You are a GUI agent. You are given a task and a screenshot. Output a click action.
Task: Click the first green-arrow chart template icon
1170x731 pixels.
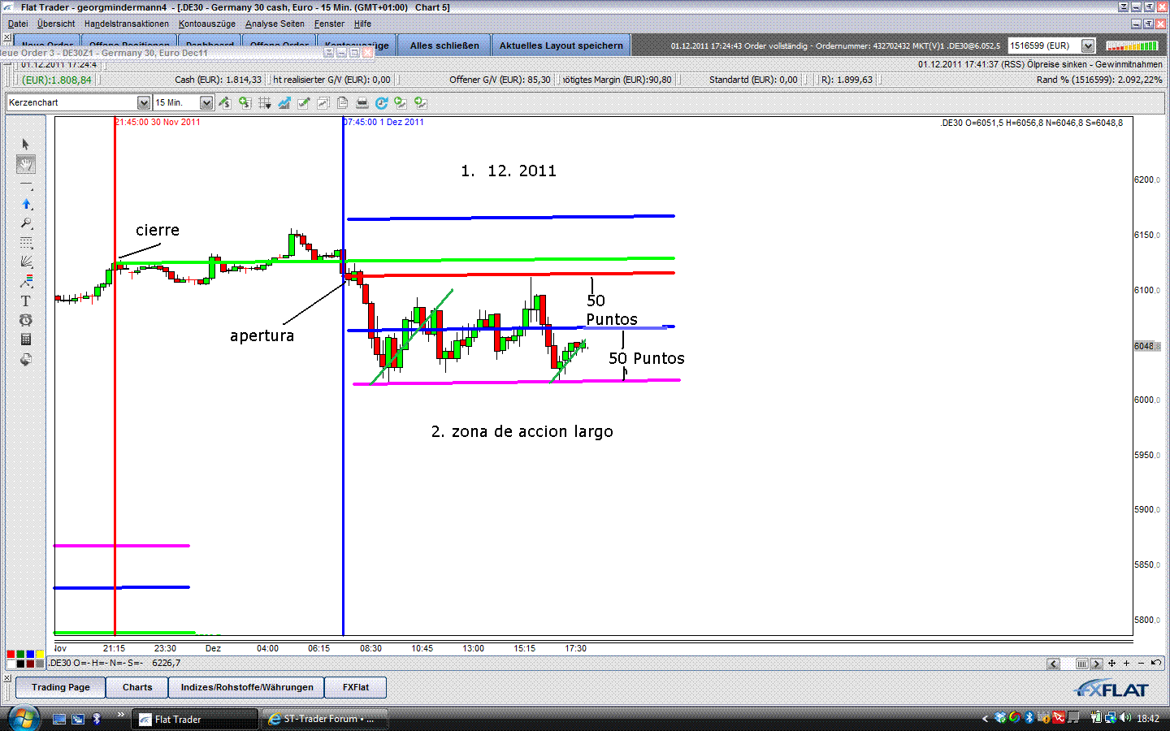[401, 102]
